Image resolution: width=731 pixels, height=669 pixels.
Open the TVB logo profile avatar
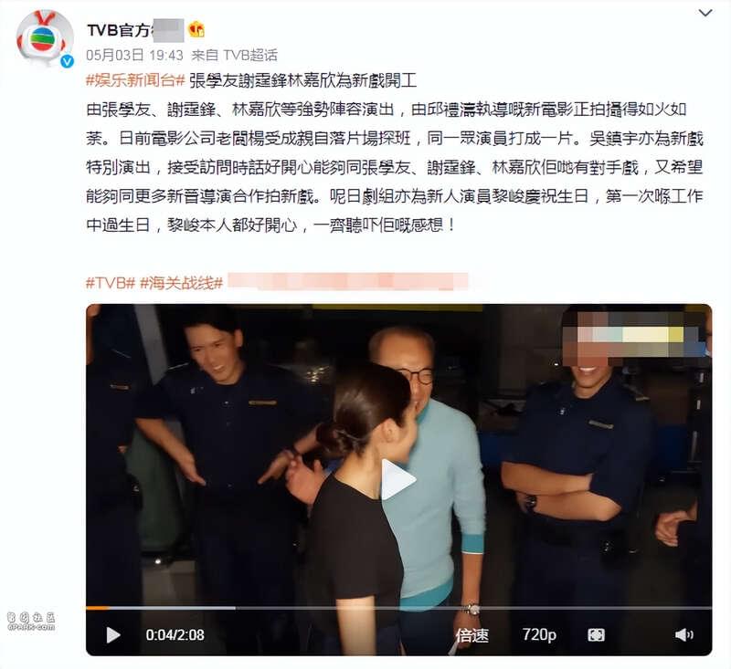pos(45,39)
